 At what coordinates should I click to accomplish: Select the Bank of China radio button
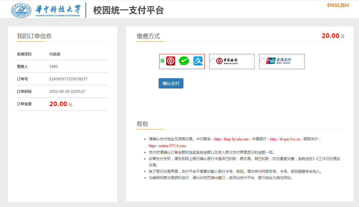tap(212, 61)
